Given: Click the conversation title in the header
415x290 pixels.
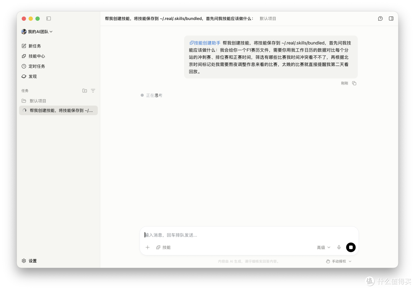Looking at the screenshot, I should point(179,18).
